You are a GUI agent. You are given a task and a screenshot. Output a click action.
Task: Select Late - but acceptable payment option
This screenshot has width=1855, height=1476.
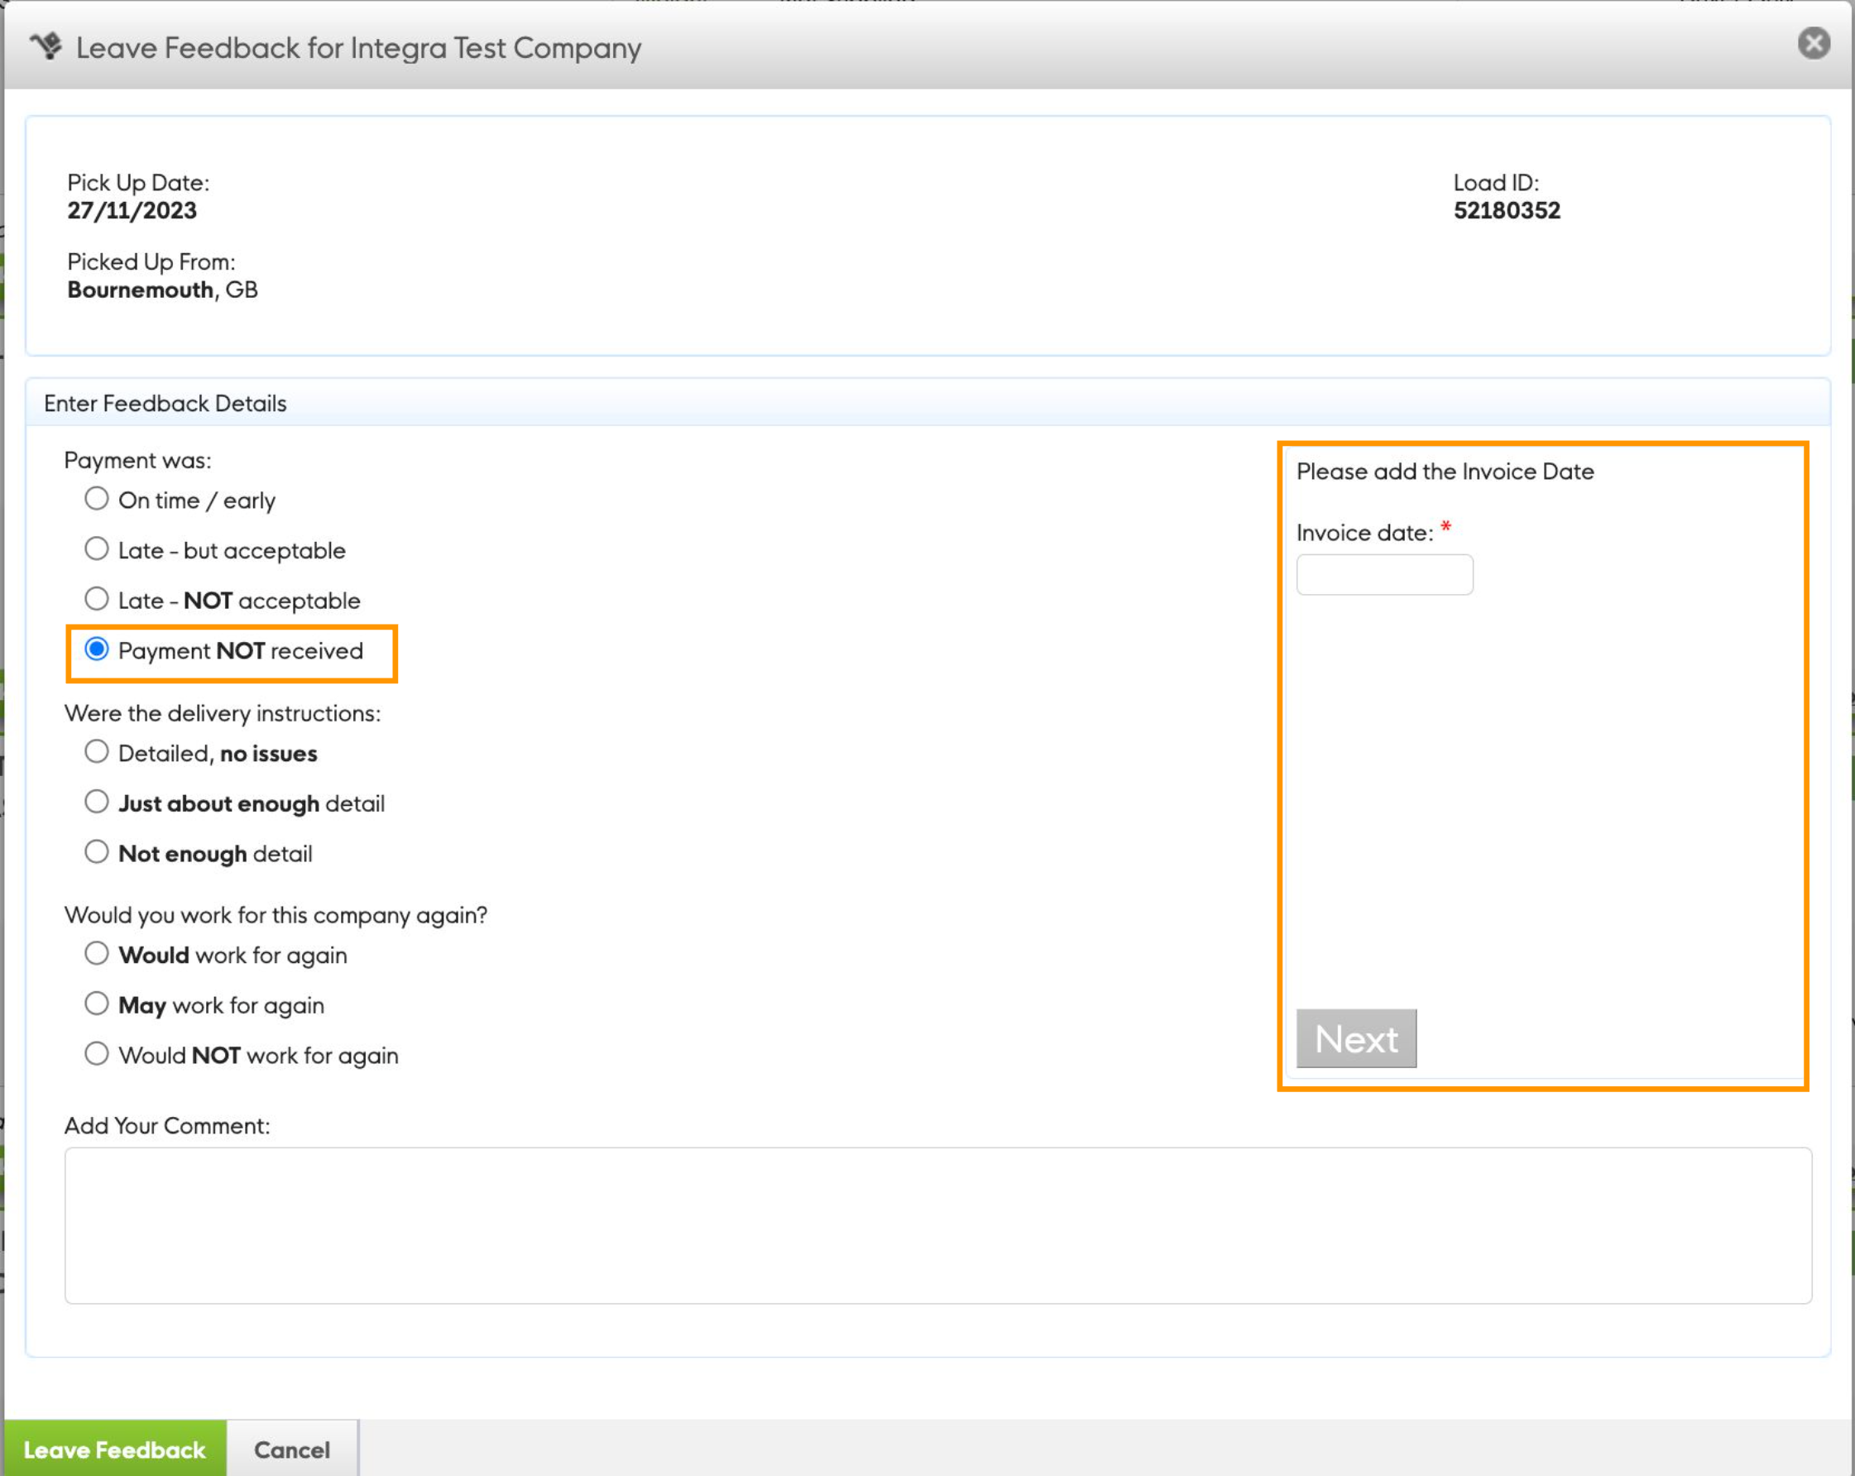tap(96, 549)
